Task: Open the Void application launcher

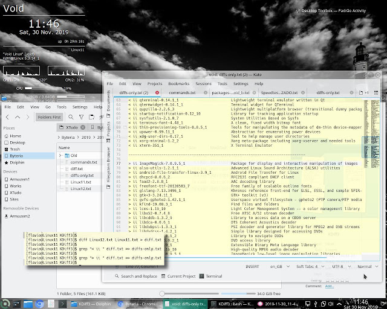Action: (5, 304)
